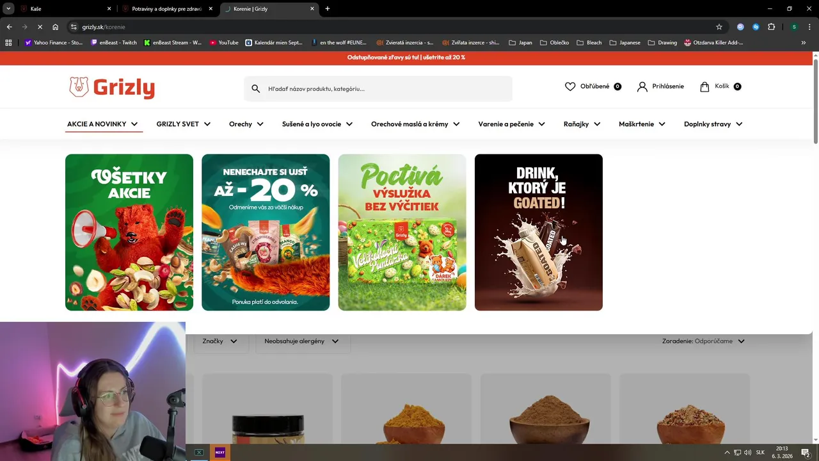Image resolution: width=819 pixels, height=461 pixels.
Task: Open new tab with plus button
Action: pyautogui.click(x=328, y=9)
